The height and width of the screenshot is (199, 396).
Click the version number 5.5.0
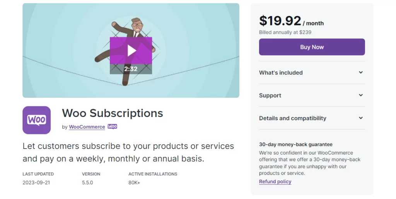tap(87, 182)
